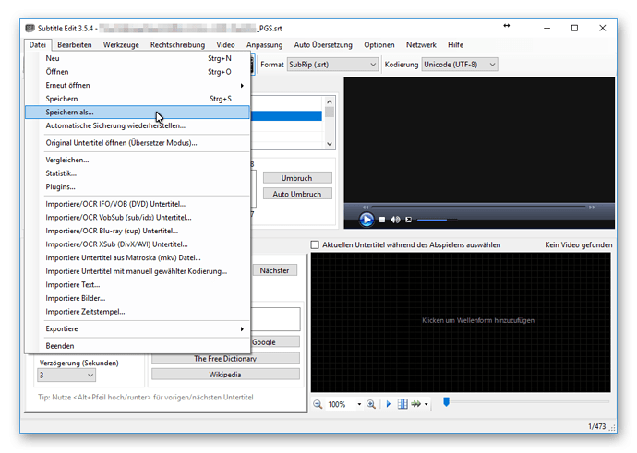The width and height of the screenshot is (637, 453).
Task: Click the video seek bar track
Action: (478, 207)
